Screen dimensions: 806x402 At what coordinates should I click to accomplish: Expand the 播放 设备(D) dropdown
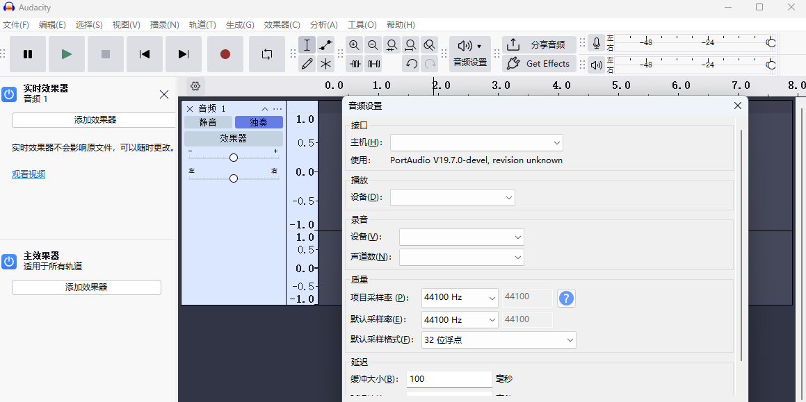pyautogui.click(x=452, y=198)
